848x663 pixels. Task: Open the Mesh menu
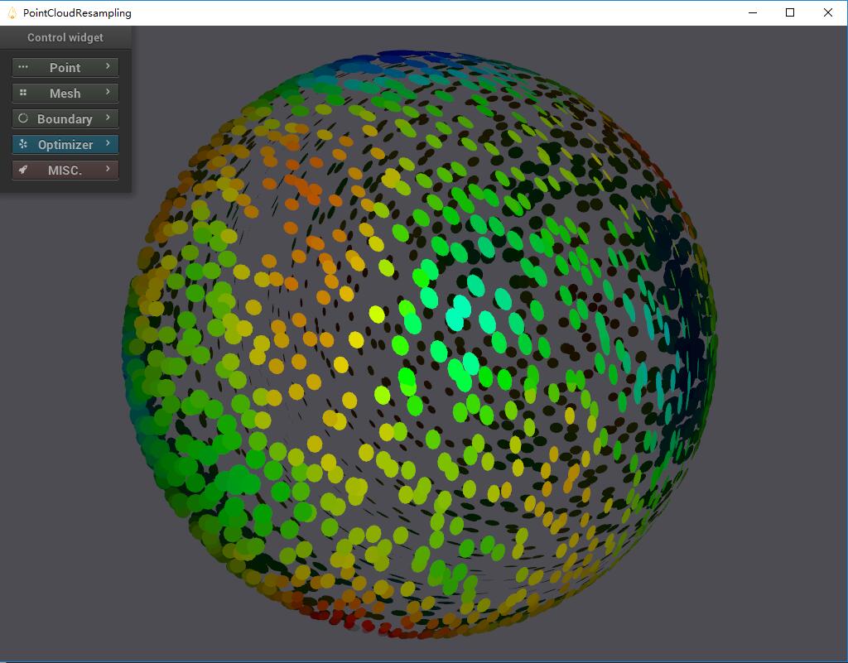point(65,94)
